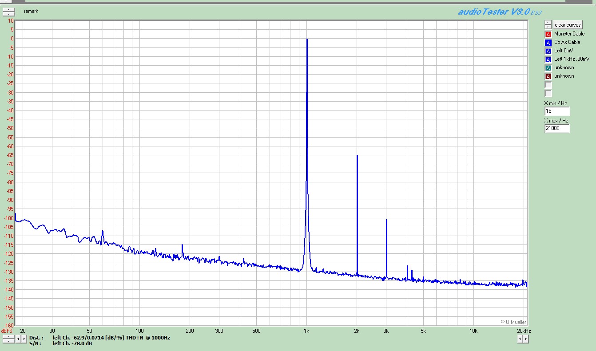596x351 pixels.
Task: Click down arrow of spinner beside clear curves
Action: [548, 27]
